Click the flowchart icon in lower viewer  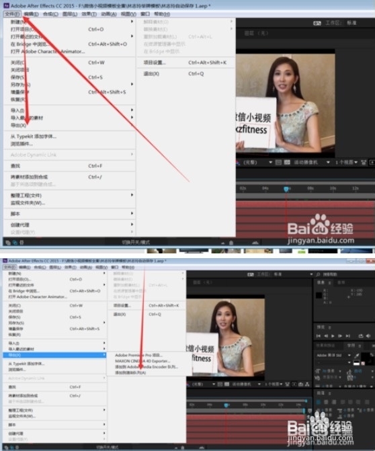(307, 384)
